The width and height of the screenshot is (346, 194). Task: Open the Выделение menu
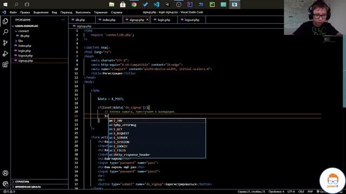click(41, 12)
